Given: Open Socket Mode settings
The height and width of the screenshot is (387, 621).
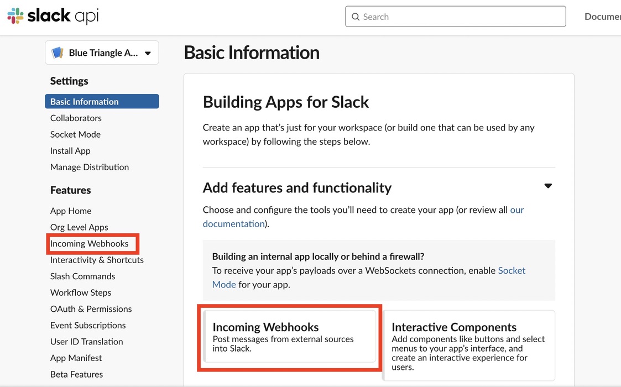Looking at the screenshot, I should (75, 134).
